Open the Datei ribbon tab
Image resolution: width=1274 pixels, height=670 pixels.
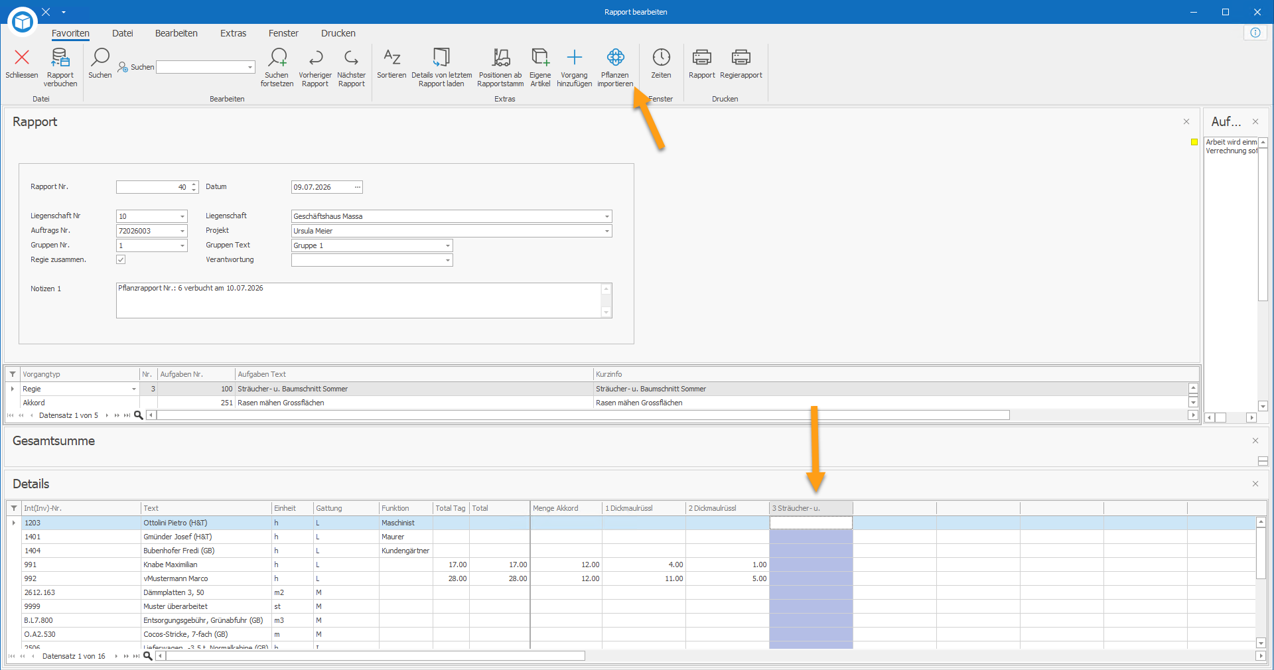(123, 33)
